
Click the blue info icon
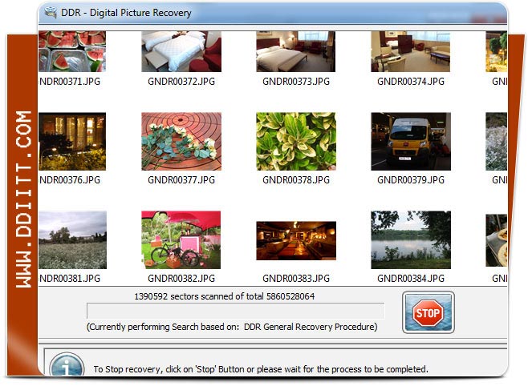click(67, 364)
